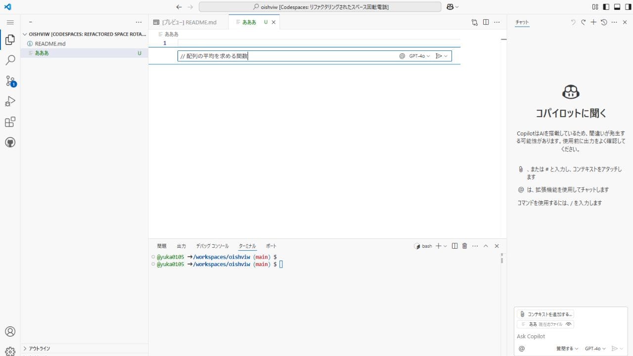Start a new chat with plus icon
The height and width of the screenshot is (356, 633).
coord(594,22)
